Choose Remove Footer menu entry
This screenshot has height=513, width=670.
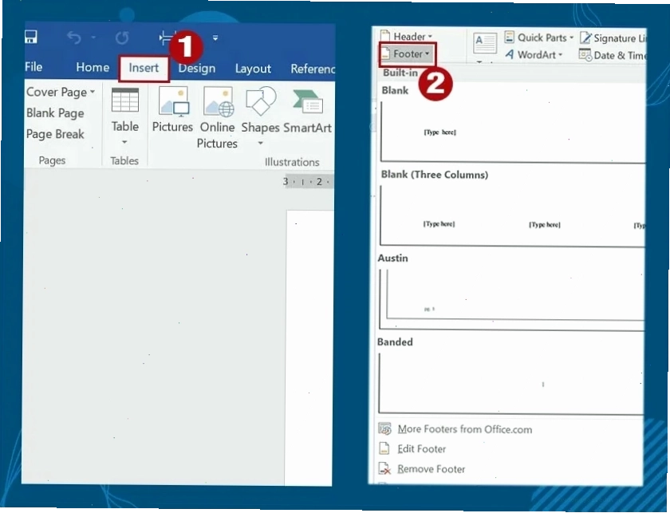point(421,469)
